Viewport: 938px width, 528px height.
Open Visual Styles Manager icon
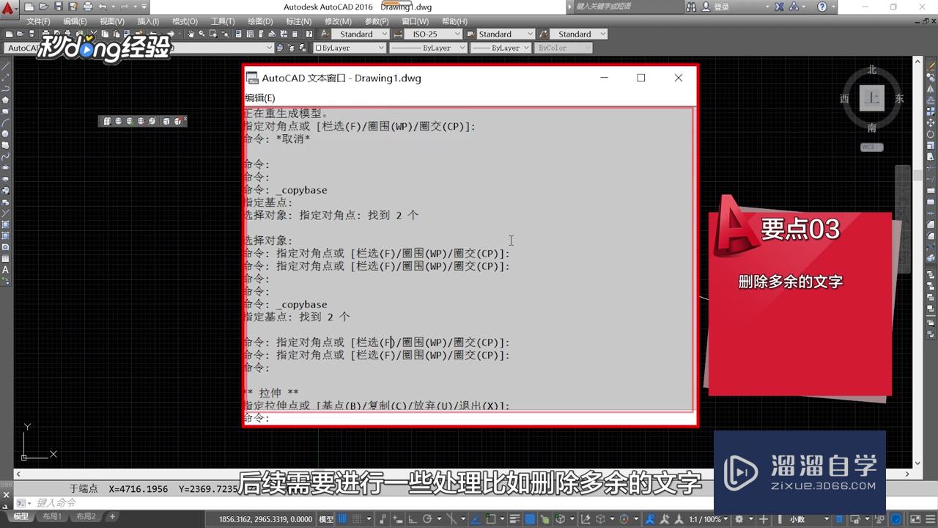point(177,121)
